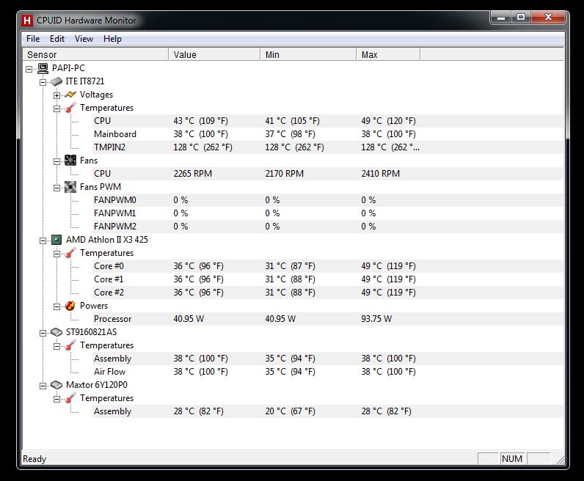Viewport: 584px width, 481px height.
Task: Click the window resize grip corner
Action: [x=559, y=460]
